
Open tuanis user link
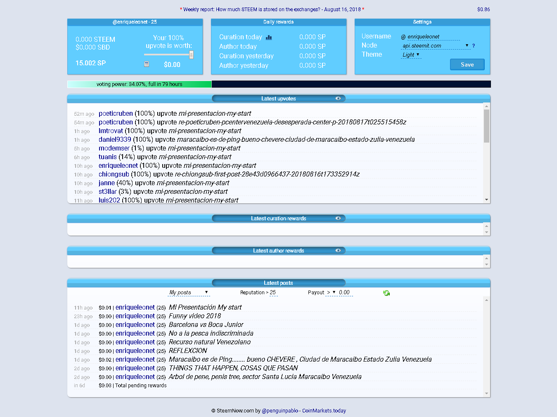click(108, 157)
